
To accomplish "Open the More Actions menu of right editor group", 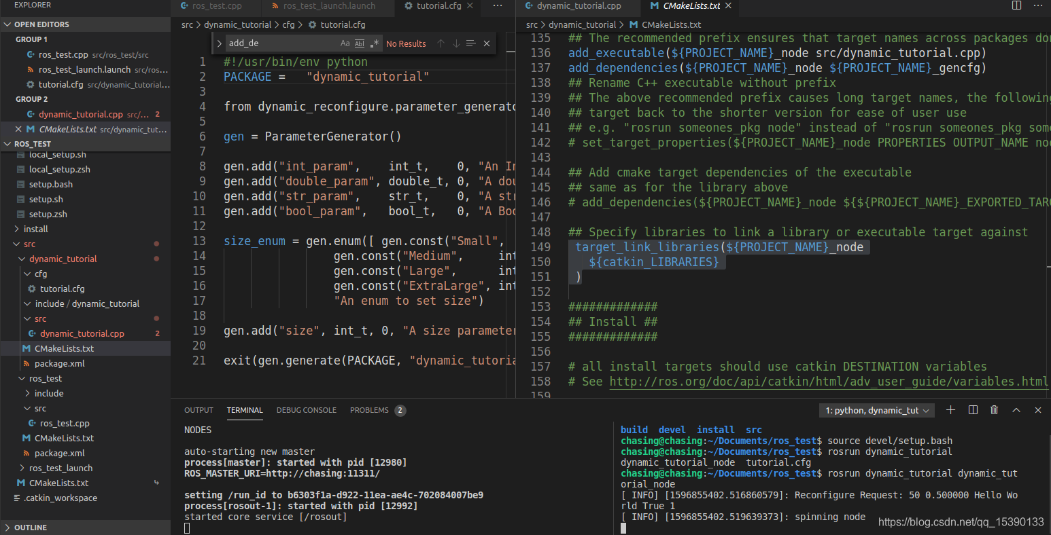I will coord(1038,5).
